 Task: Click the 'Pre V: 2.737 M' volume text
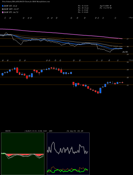click(105, 8)
